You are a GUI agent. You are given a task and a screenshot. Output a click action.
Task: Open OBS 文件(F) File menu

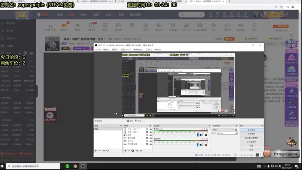98,49
